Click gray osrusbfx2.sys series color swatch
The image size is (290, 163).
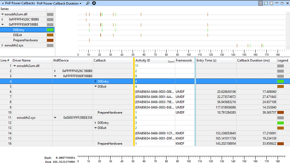(x=50, y=45)
